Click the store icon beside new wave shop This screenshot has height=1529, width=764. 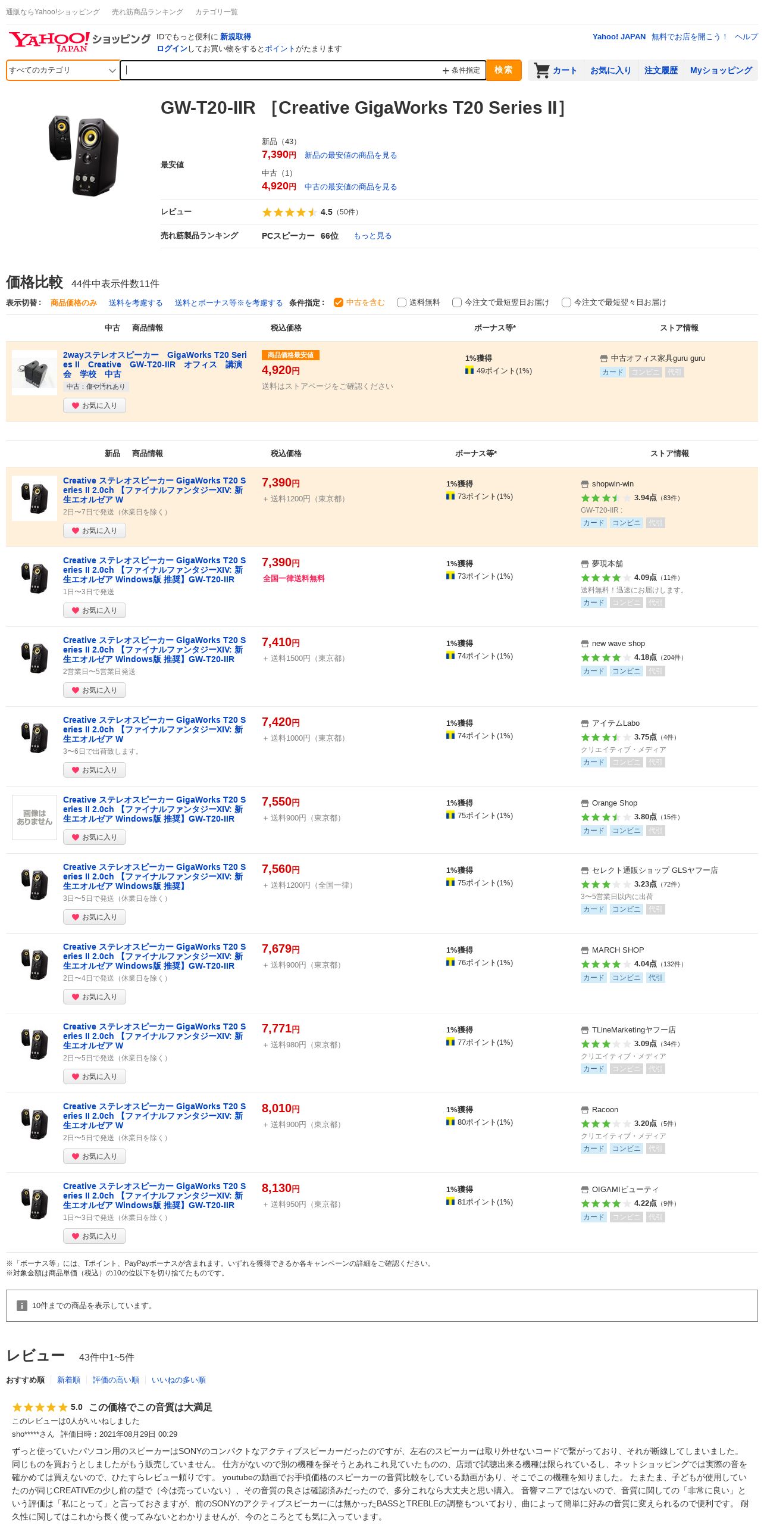click(x=585, y=644)
